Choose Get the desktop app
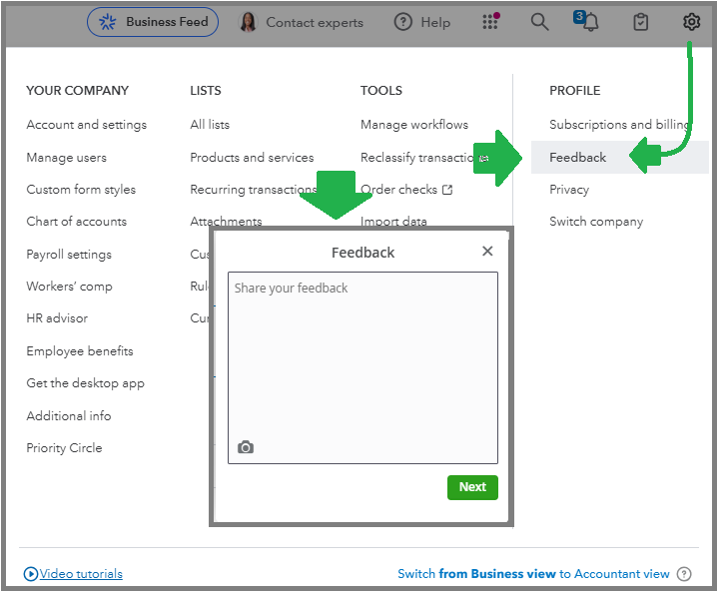Image resolution: width=718 pixels, height=593 pixels. pyautogui.click(x=85, y=382)
